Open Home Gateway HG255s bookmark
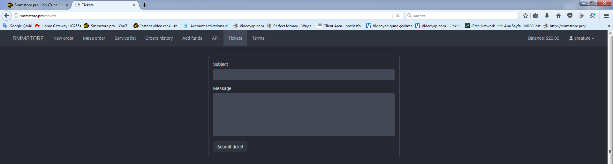Viewport: 613px width, 164px height. click(x=58, y=26)
